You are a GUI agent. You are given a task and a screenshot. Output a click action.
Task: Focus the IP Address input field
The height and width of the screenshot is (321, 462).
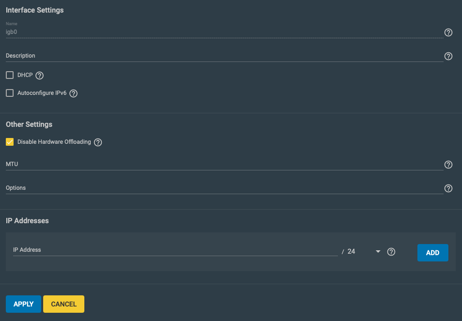pos(175,250)
